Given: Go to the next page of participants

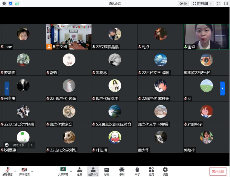Looking at the screenshot, I should pos(223,88).
